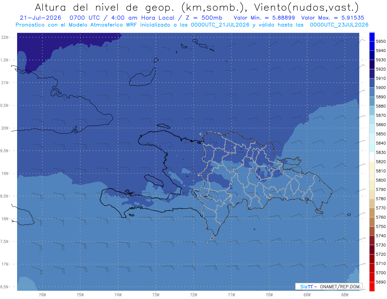Click the legend value 5740
The width and height of the screenshot is (387, 299).
click(x=381, y=236)
